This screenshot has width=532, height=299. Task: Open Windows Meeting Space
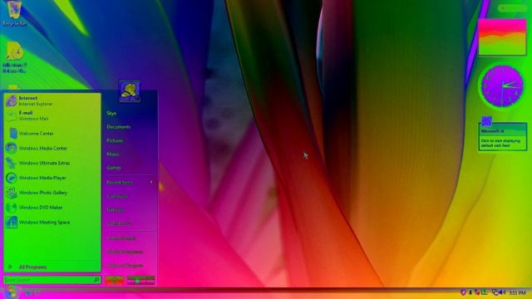[52, 223]
